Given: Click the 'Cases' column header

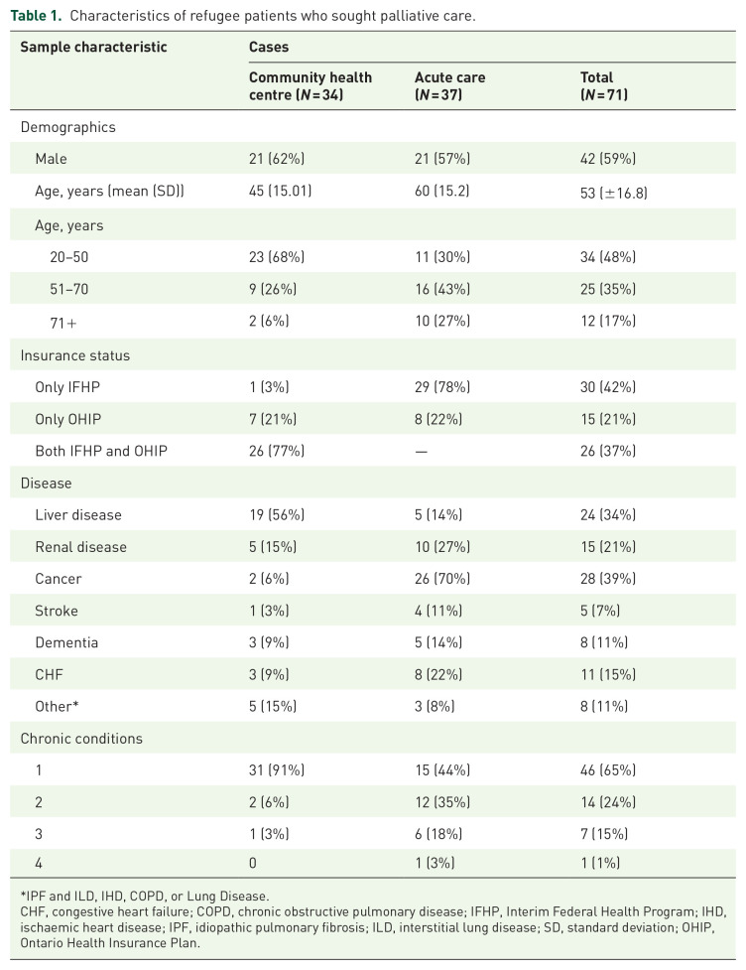Looking at the screenshot, I should (x=267, y=47).
